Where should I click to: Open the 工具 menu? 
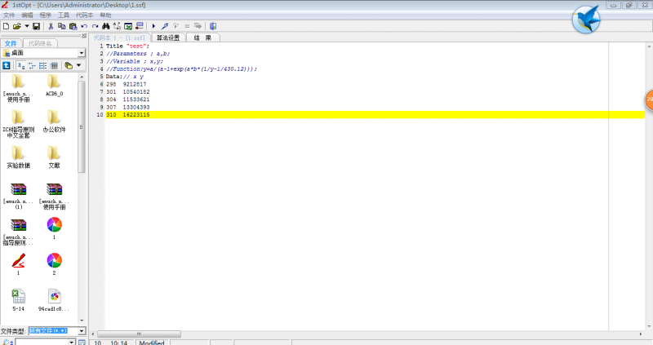point(64,15)
